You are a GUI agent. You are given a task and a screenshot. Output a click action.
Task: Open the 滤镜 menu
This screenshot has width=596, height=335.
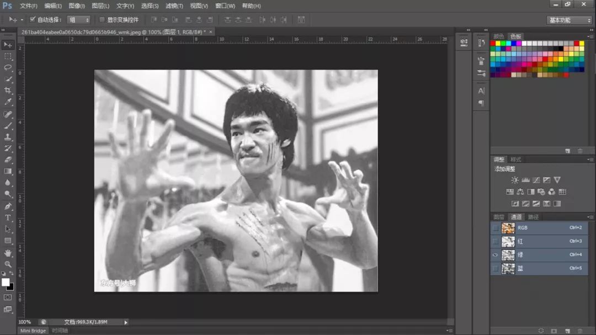tap(173, 6)
